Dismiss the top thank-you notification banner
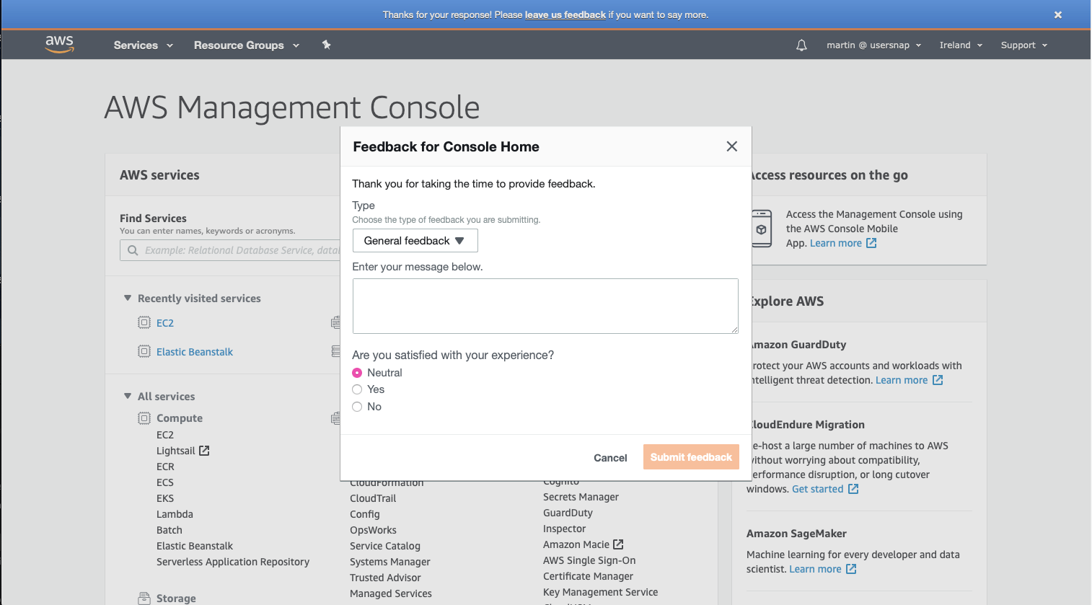This screenshot has width=1092, height=605. pos(1058,14)
